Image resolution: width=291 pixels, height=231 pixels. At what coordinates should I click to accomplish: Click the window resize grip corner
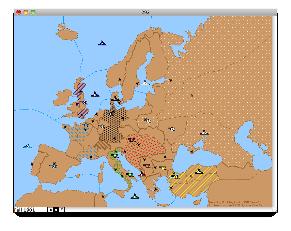275,210
